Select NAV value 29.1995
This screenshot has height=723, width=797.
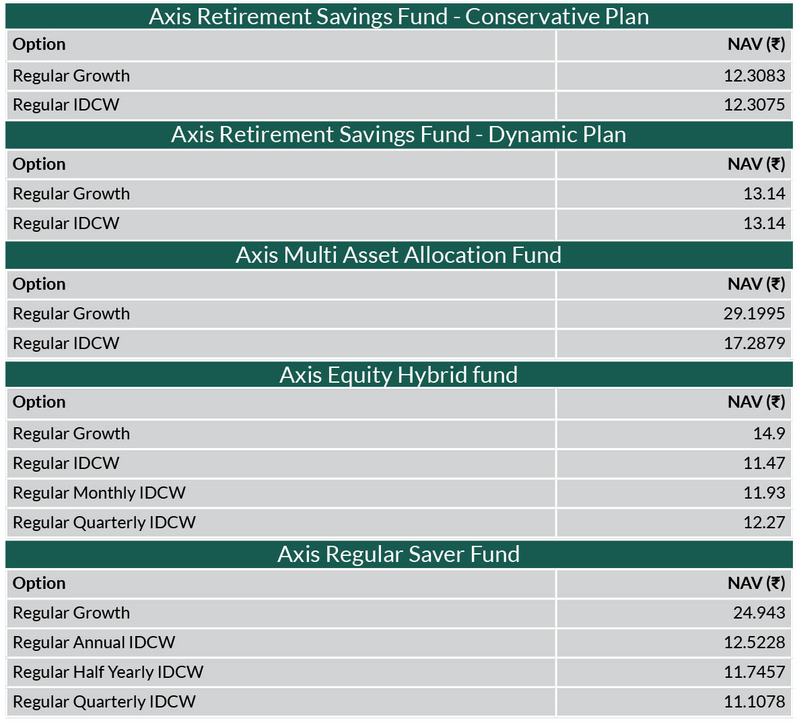pyautogui.click(x=755, y=314)
